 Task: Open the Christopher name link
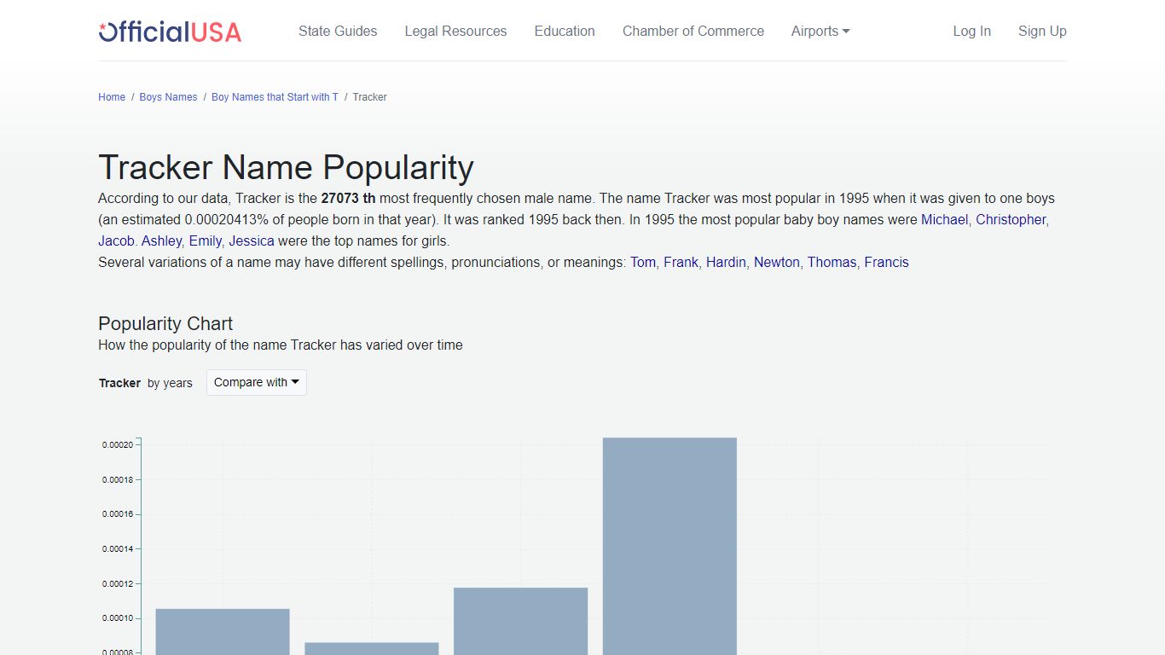click(x=1011, y=220)
